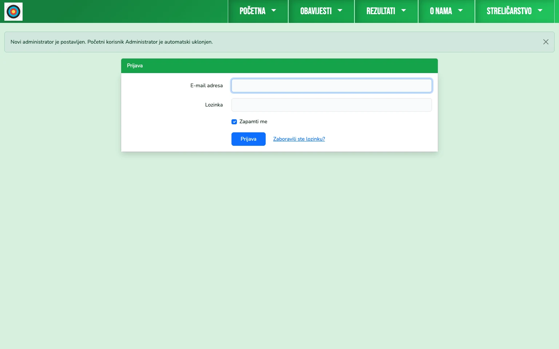Open the POČETNA dropdown menu
559x349 pixels.
click(258, 11)
